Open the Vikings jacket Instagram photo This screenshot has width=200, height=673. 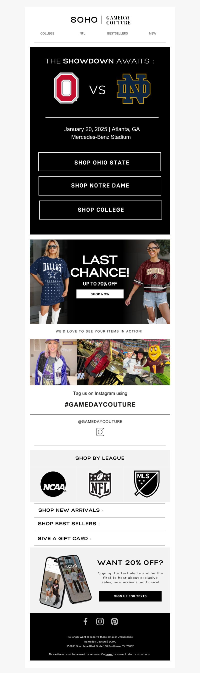click(53, 362)
